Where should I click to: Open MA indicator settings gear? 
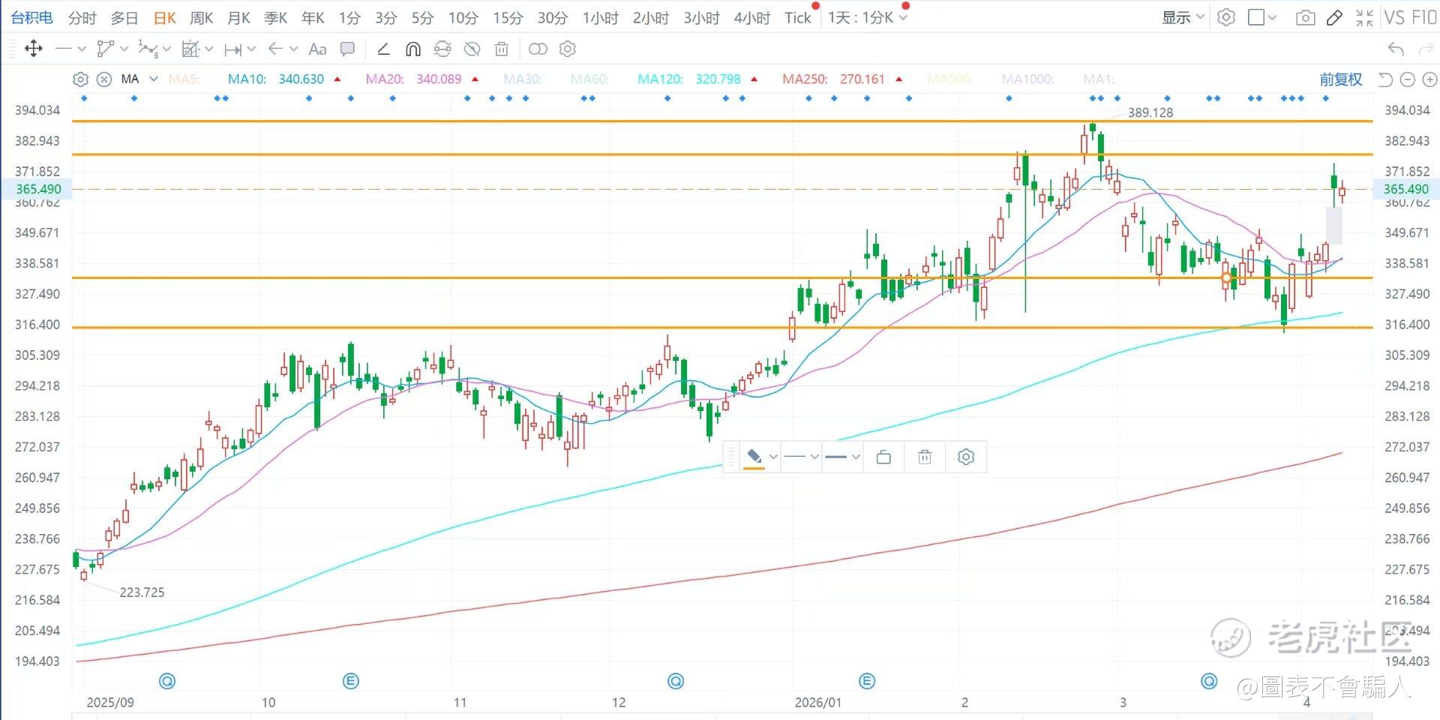point(80,79)
